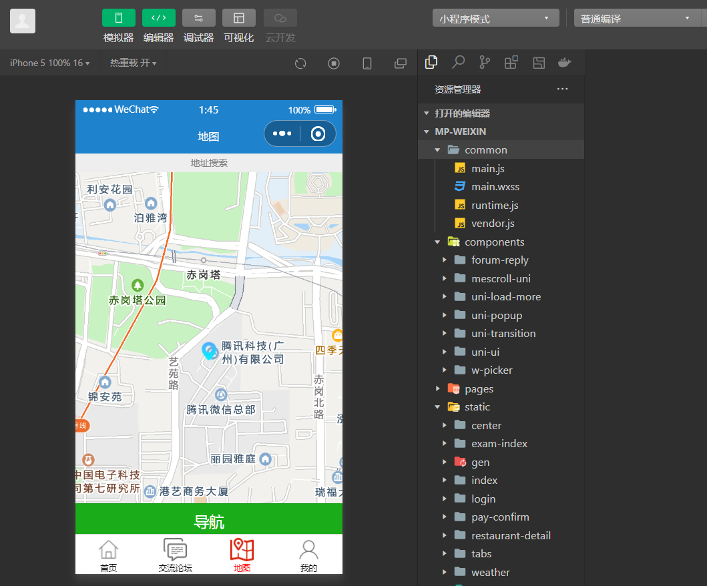707x586 pixels.
Task: Expand the exam-index folder
Action: point(501,444)
